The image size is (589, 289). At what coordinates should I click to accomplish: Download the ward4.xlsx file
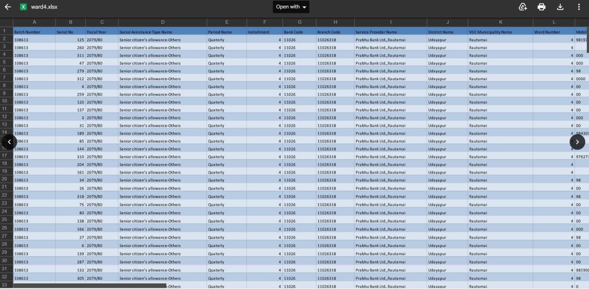[560, 7]
